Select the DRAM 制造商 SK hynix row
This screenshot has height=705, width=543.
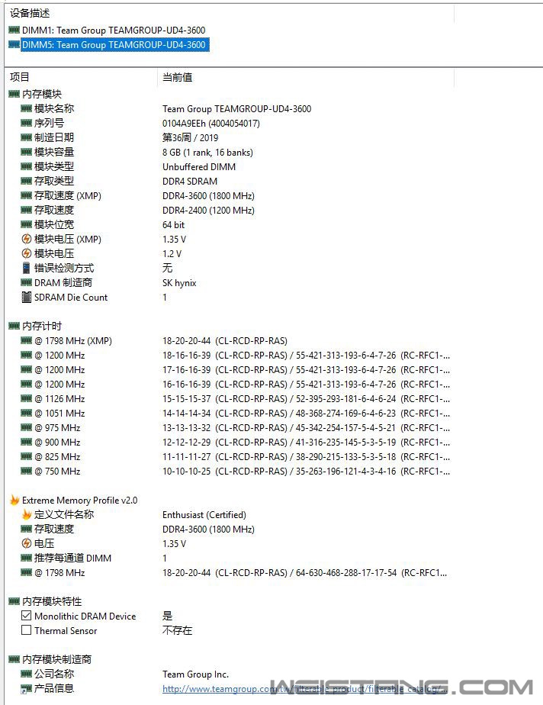click(63, 283)
